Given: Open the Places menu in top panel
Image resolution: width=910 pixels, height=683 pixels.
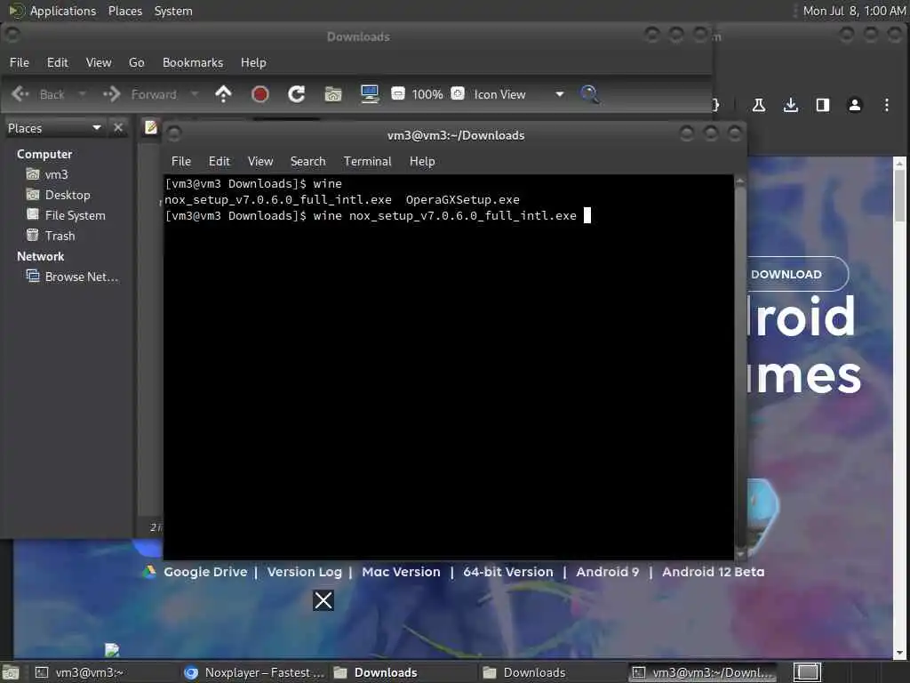Looking at the screenshot, I should pyautogui.click(x=125, y=11).
